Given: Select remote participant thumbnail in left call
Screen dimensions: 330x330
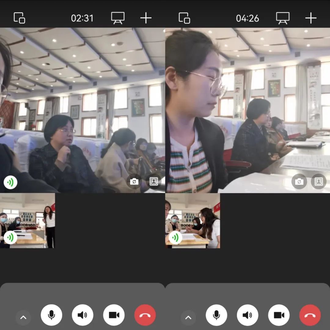Looking at the screenshot, I should [x=28, y=221].
